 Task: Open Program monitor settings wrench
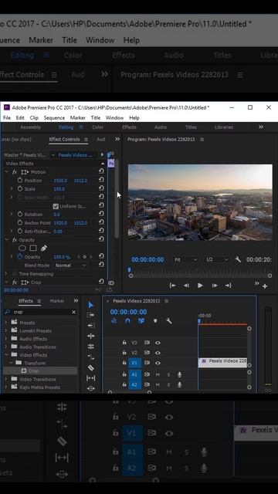coord(238,259)
